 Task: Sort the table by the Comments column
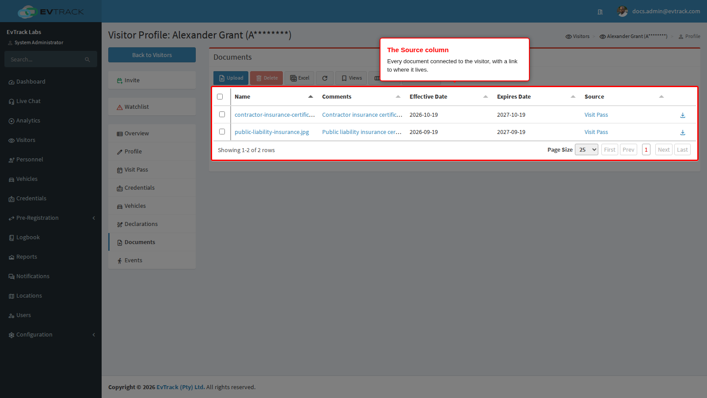pyautogui.click(x=361, y=97)
